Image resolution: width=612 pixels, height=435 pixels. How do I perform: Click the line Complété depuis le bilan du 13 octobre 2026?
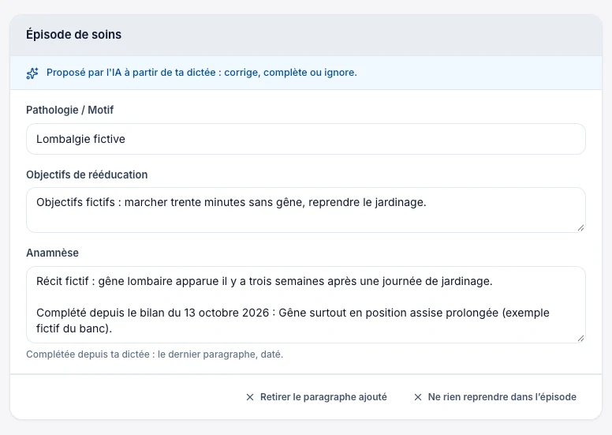[293, 321]
